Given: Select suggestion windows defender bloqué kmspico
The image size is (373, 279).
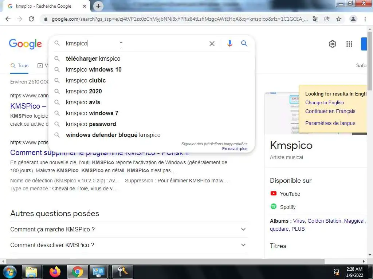Looking at the screenshot, I should 151,135.
